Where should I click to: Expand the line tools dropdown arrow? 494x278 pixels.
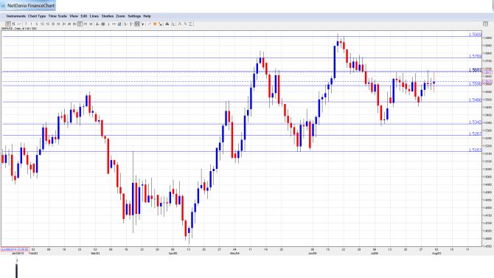[x=143, y=24]
